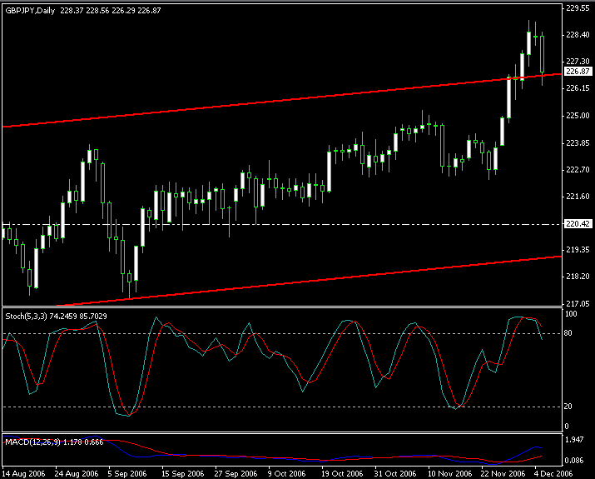Image resolution: width=595 pixels, height=479 pixels.
Task: Click the 19 Oct 2006 date label
Action: pos(342,474)
